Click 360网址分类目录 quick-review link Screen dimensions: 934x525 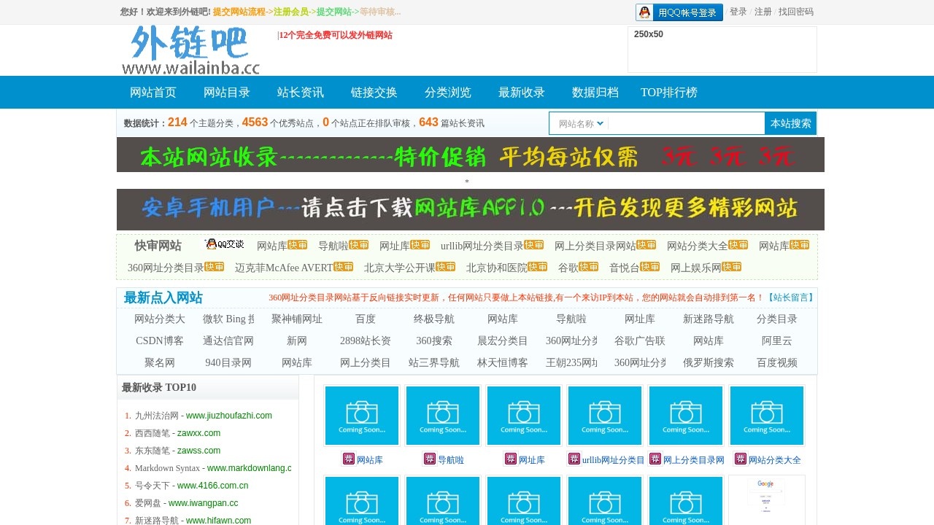tap(166, 268)
